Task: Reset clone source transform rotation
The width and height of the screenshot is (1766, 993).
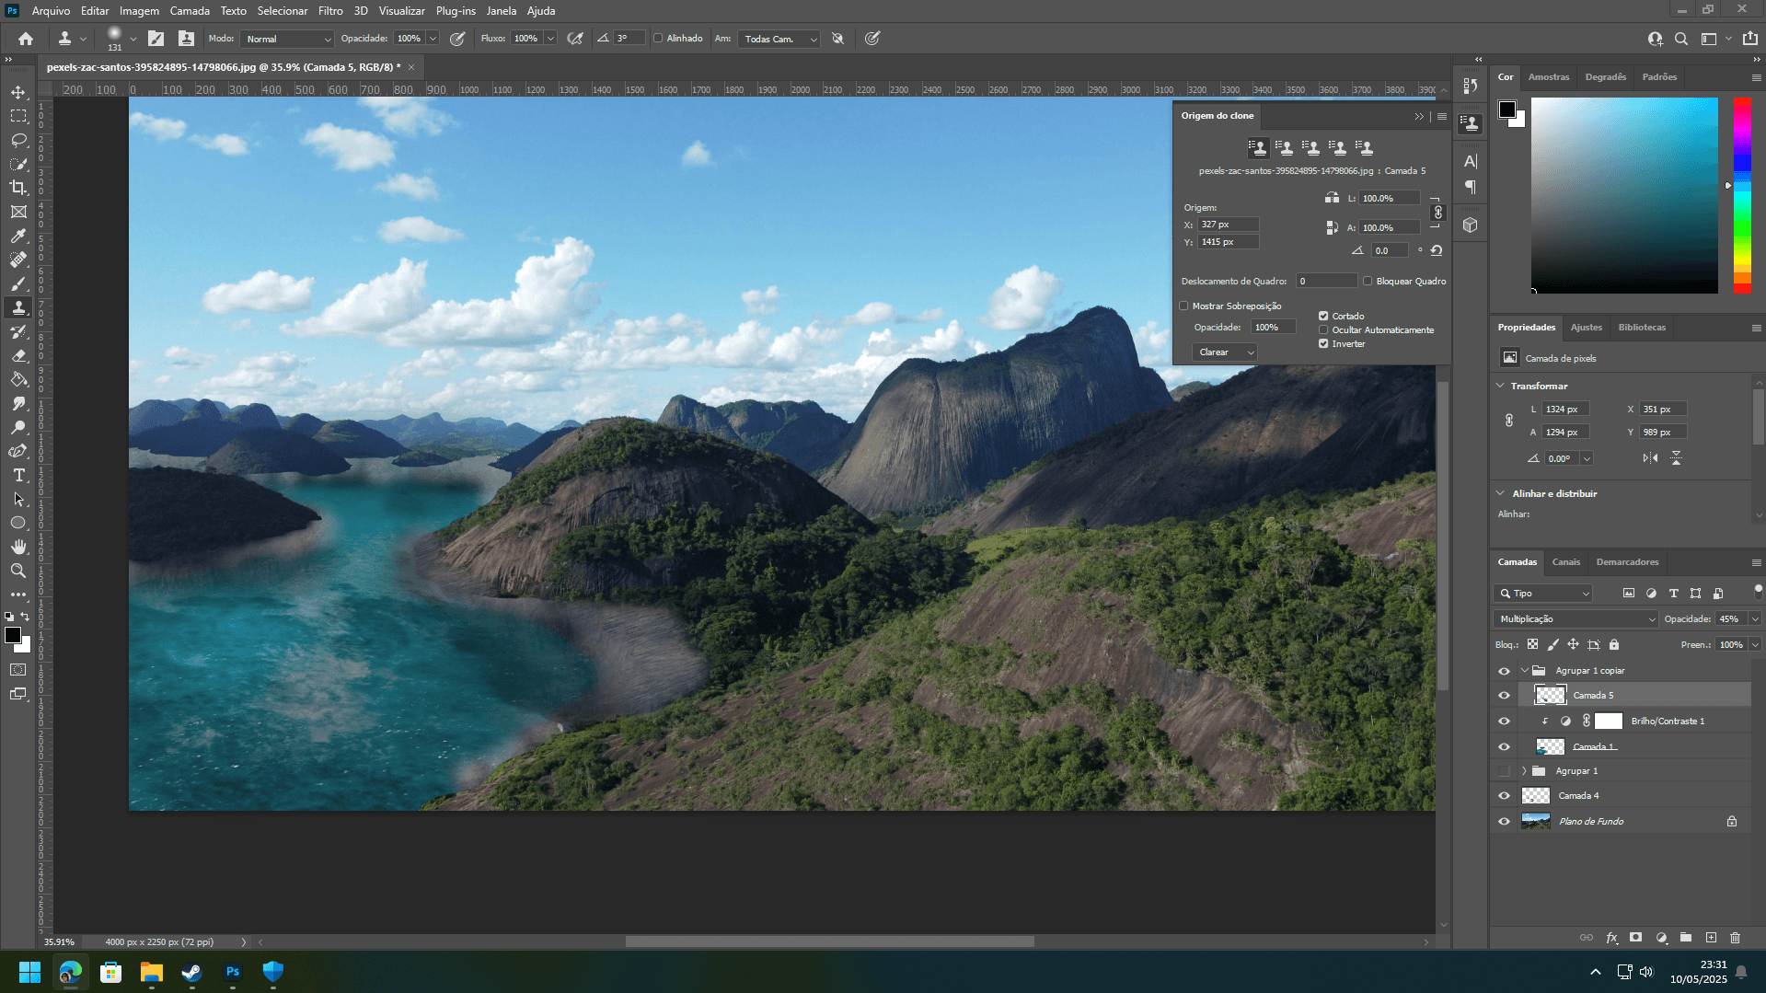Action: point(1437,250)
